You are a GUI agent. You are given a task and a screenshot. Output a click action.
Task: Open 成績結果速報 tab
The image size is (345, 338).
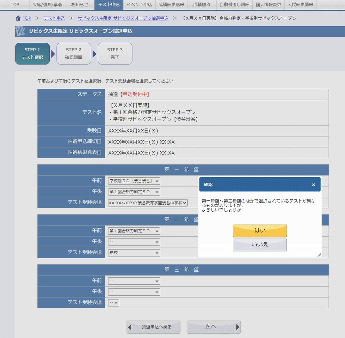[x=171, y=5]
